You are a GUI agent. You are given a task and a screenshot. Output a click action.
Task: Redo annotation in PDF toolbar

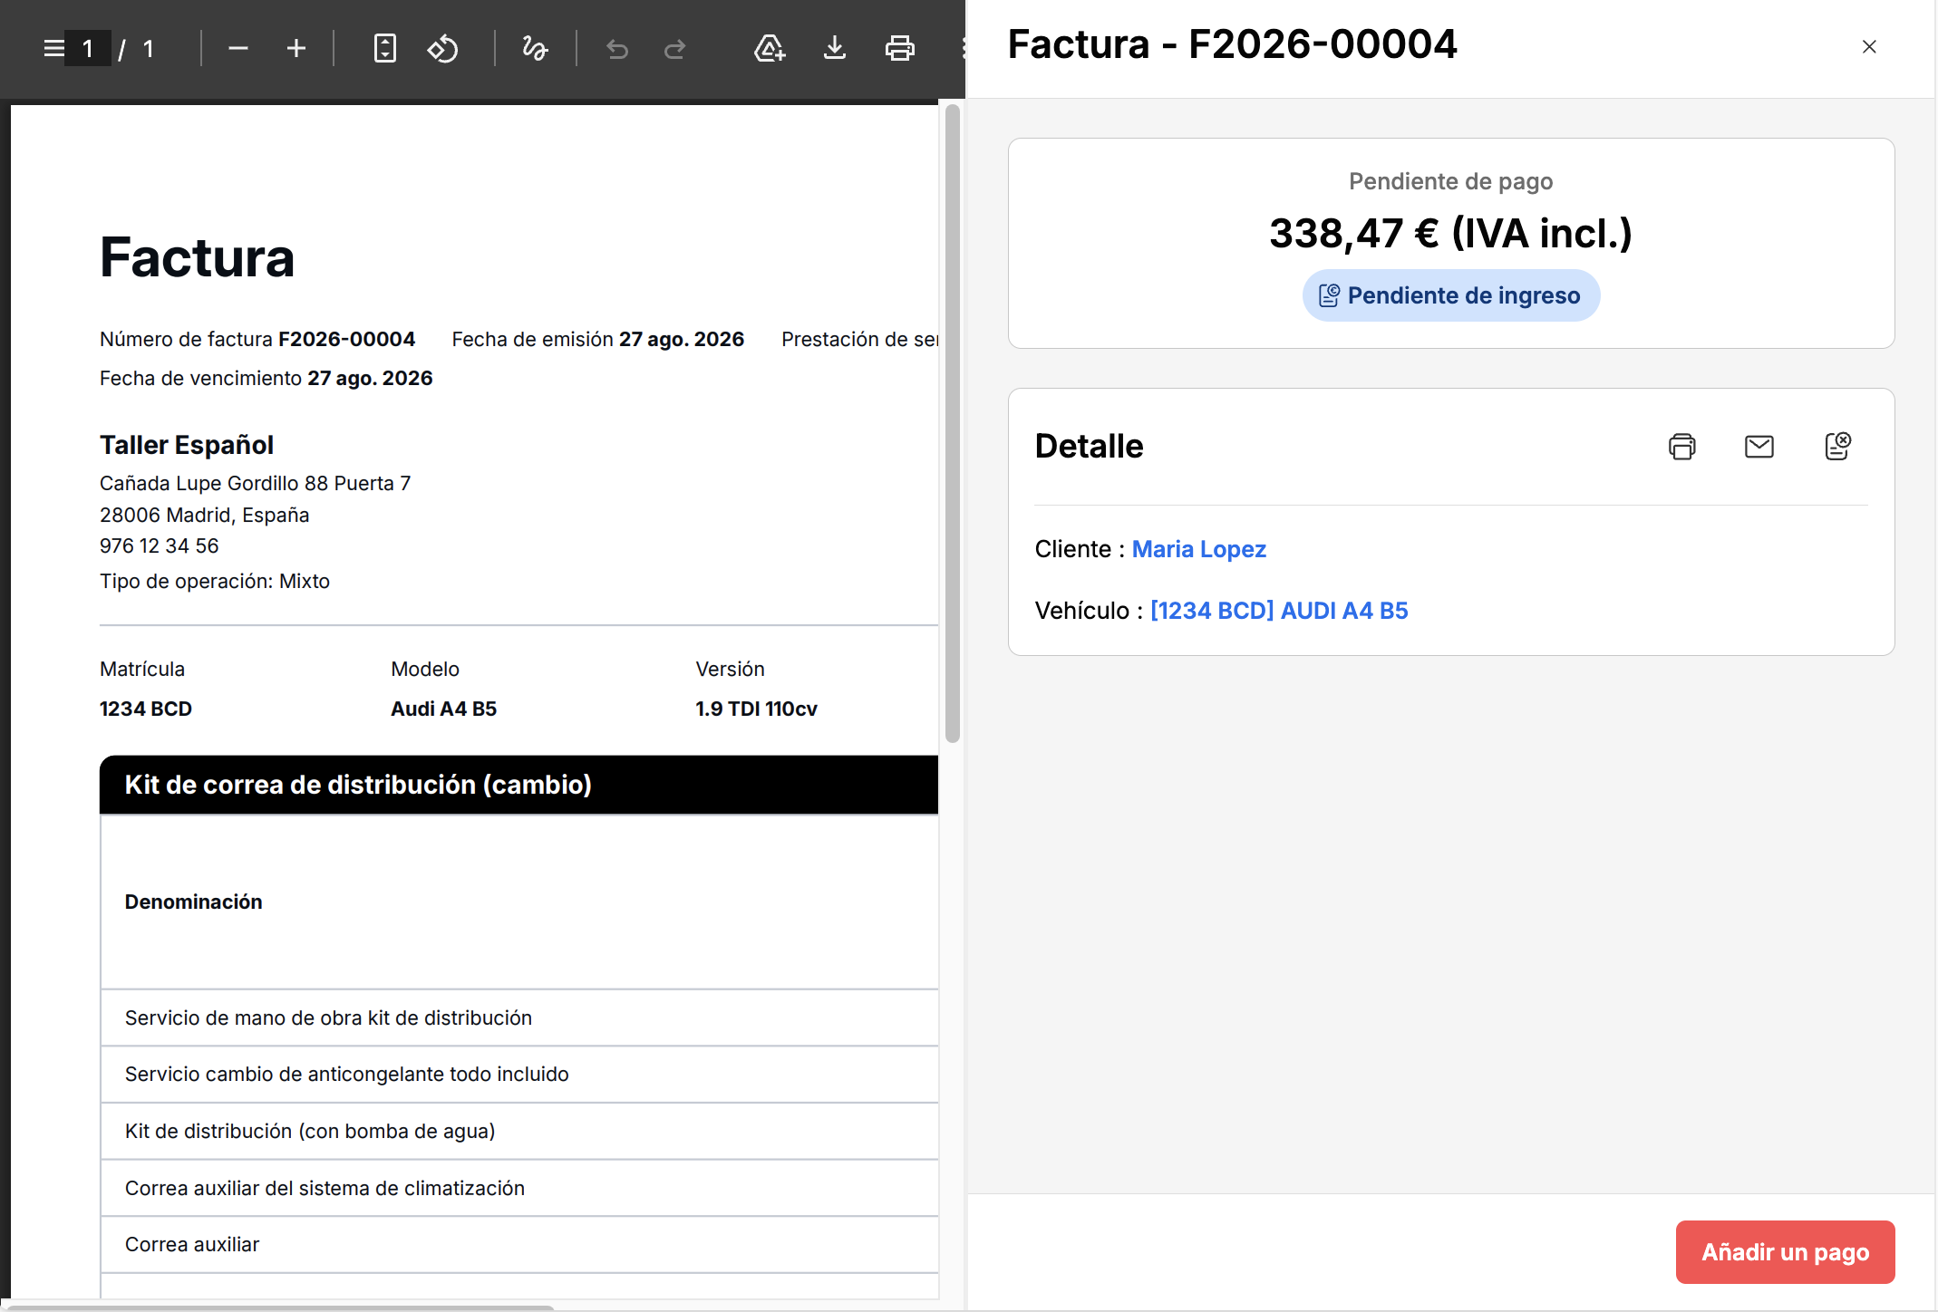click(x=675, y=48)
